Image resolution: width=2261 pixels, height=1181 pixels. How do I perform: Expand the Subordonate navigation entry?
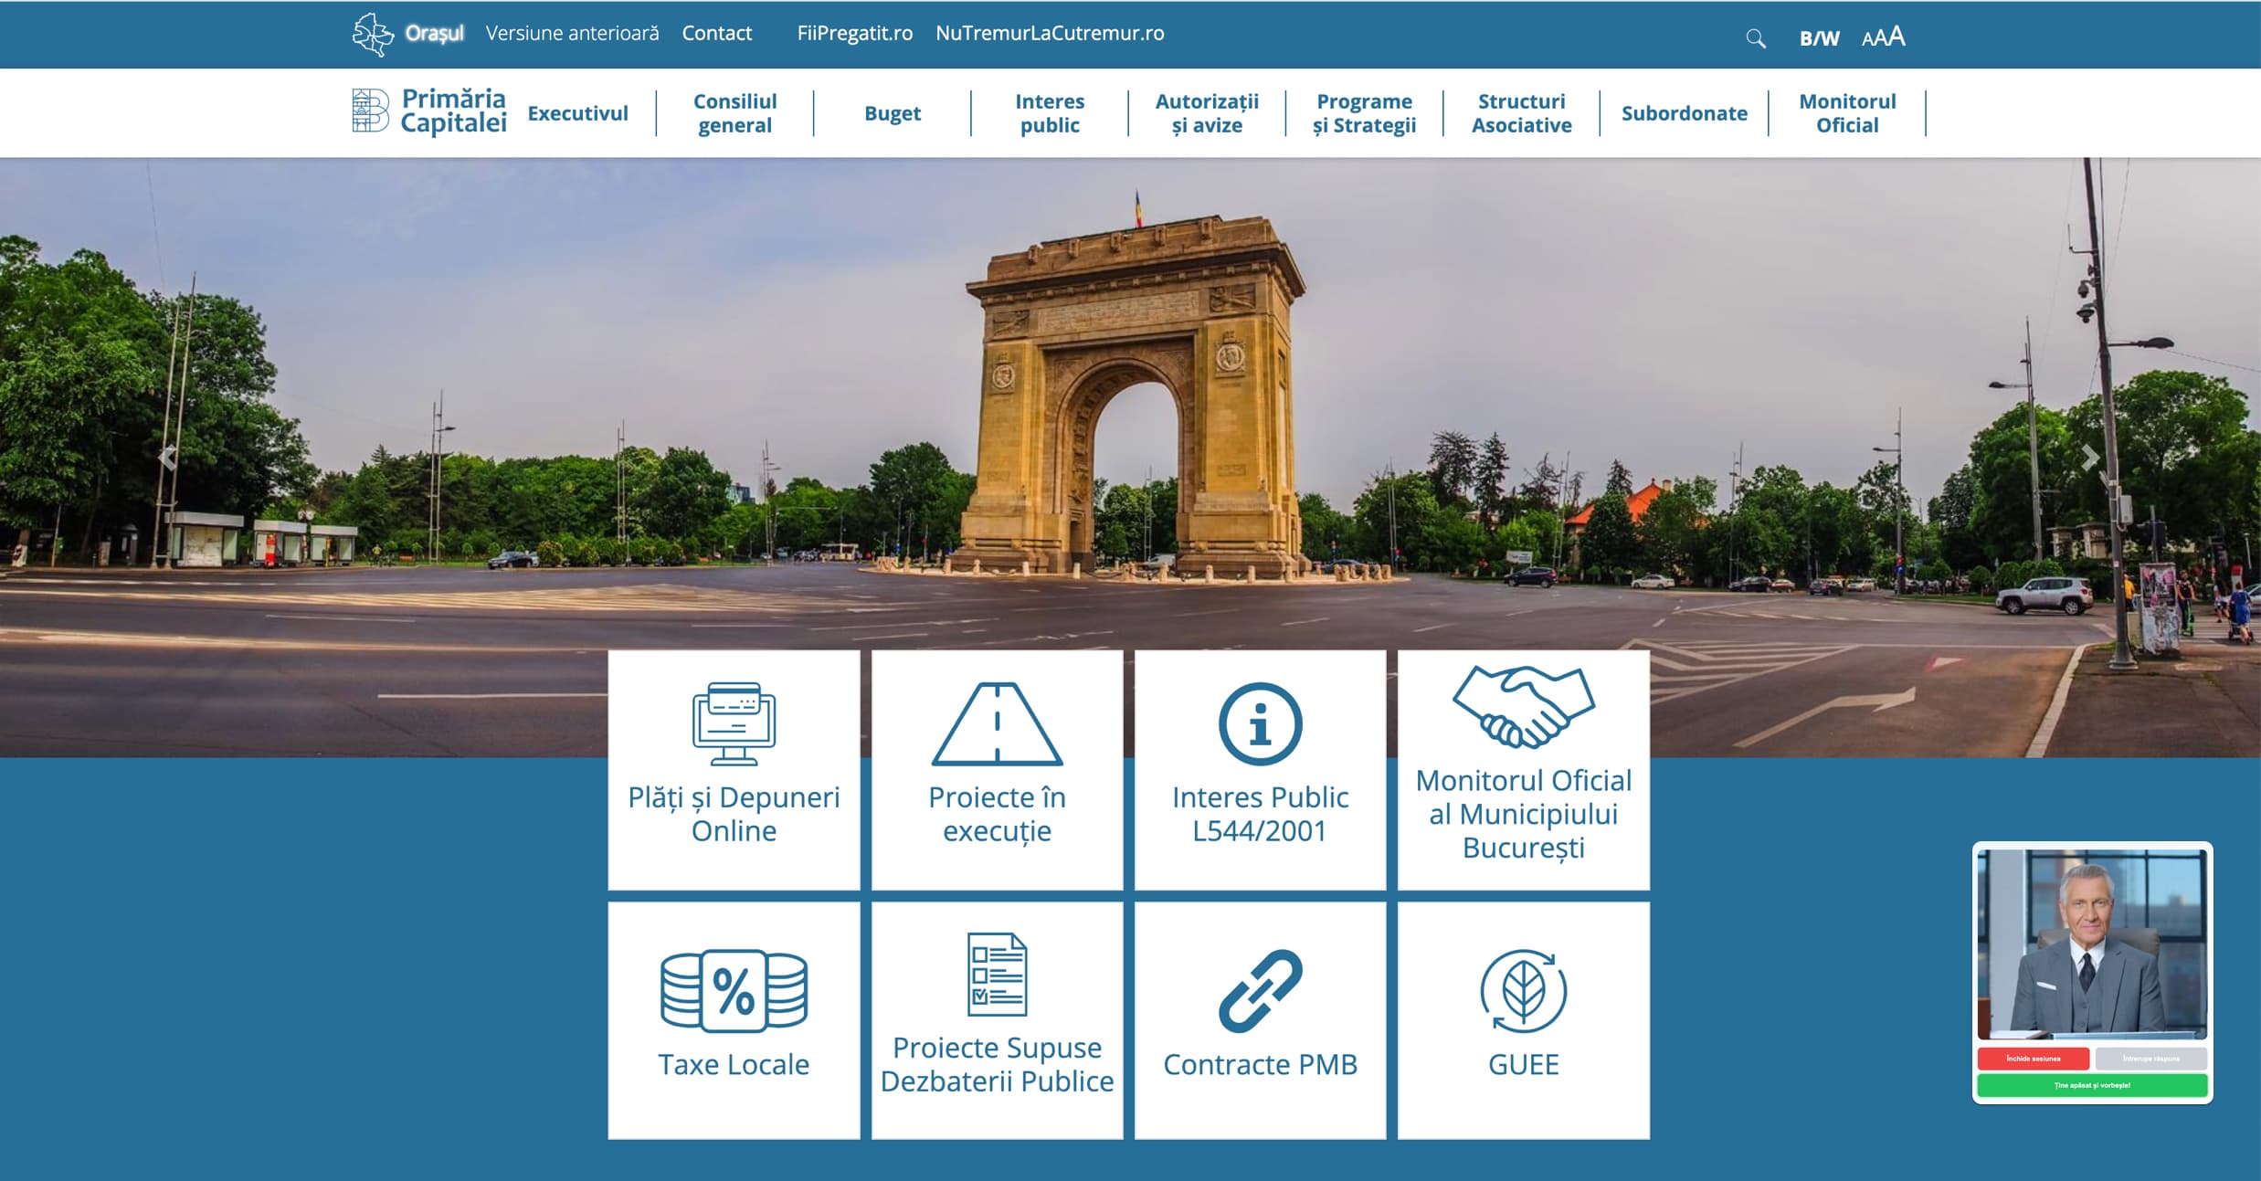pos(1684,112)
